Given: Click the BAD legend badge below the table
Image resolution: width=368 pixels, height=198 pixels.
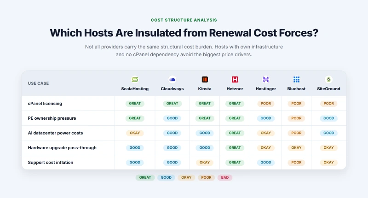Looking at the screenshot, I should (225, 177).
